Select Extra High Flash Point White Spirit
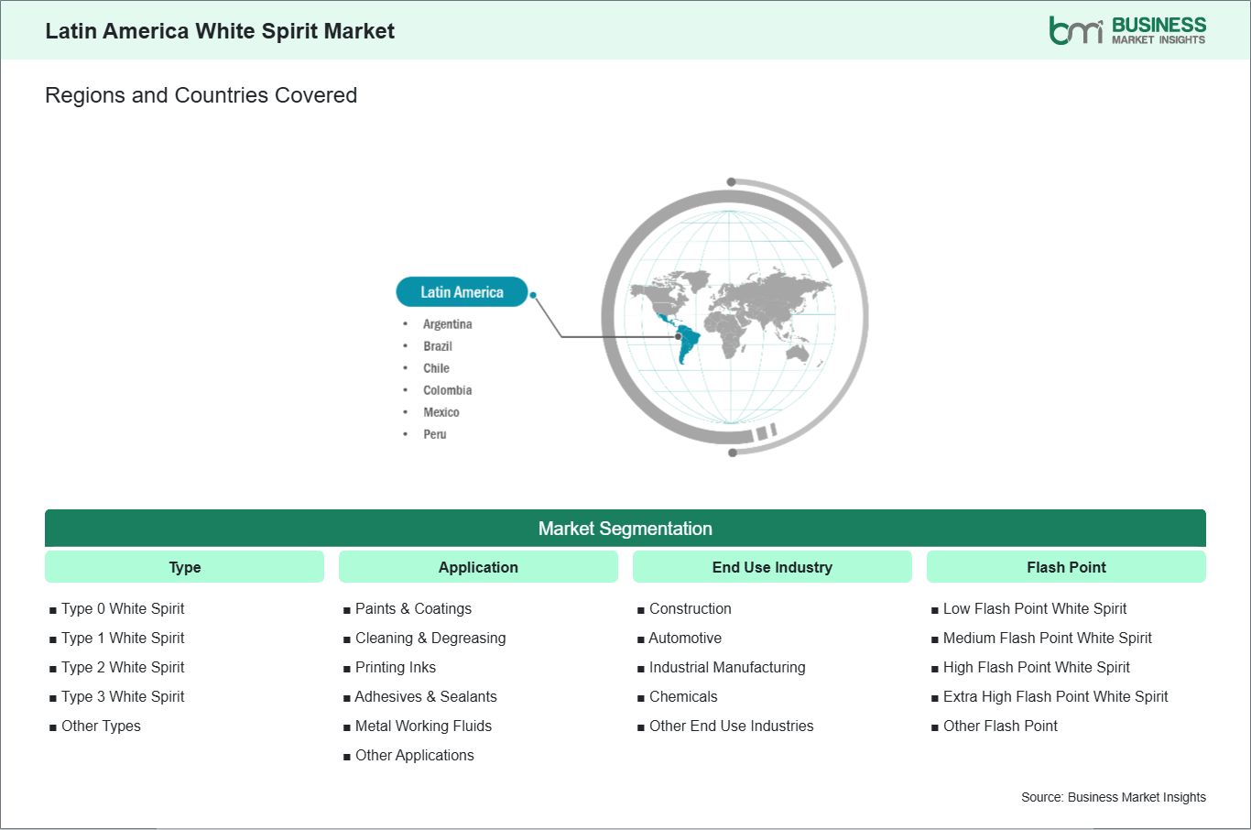The width and height of the screenshot is (1251, 830). tap(1055, 696)
